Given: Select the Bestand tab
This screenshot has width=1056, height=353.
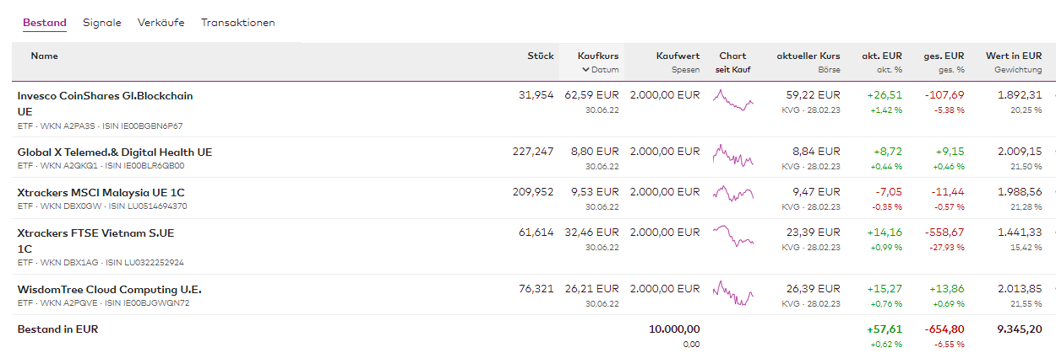Looking at the screenshot, I should 44,23.
